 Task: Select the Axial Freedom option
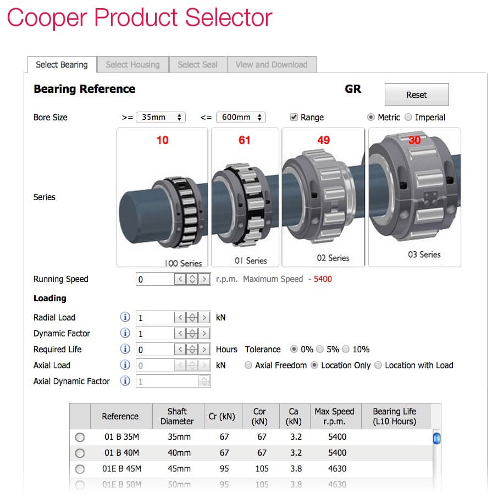[248, 365]
